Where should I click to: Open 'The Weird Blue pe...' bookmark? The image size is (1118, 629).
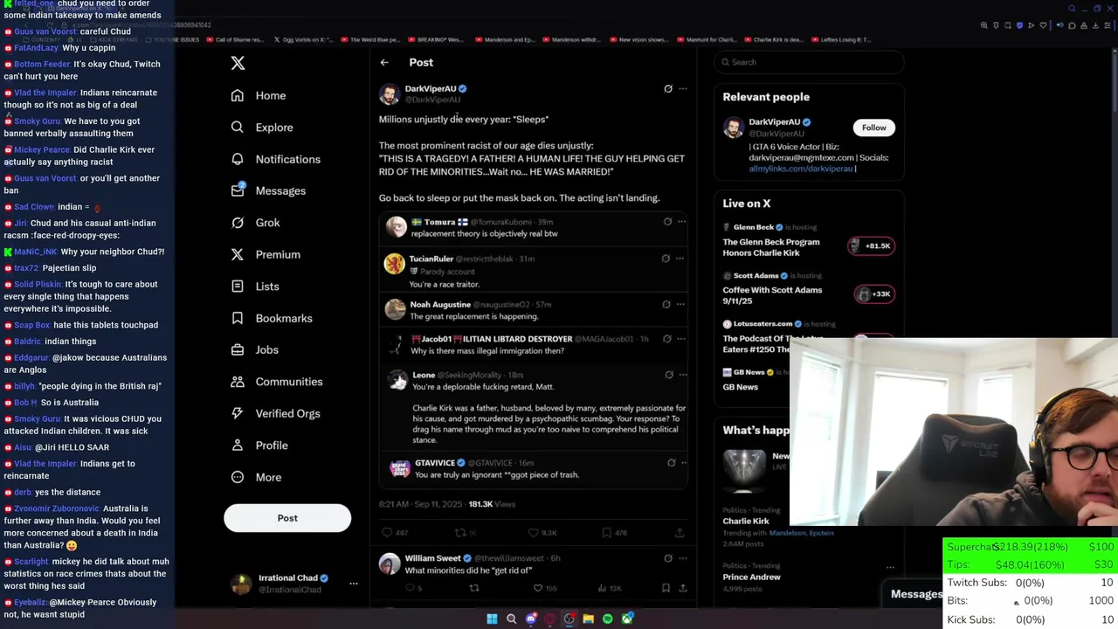point(371,39)
